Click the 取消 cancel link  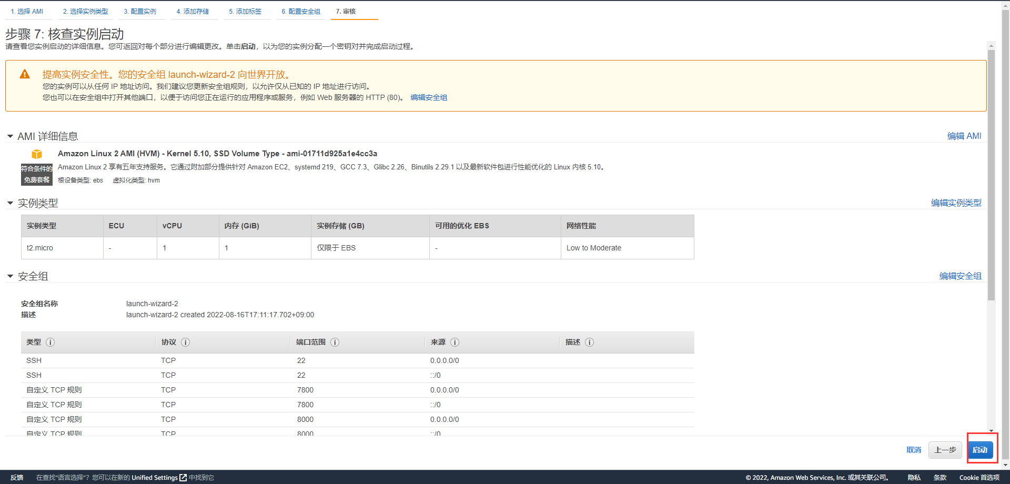coord(914,450)
